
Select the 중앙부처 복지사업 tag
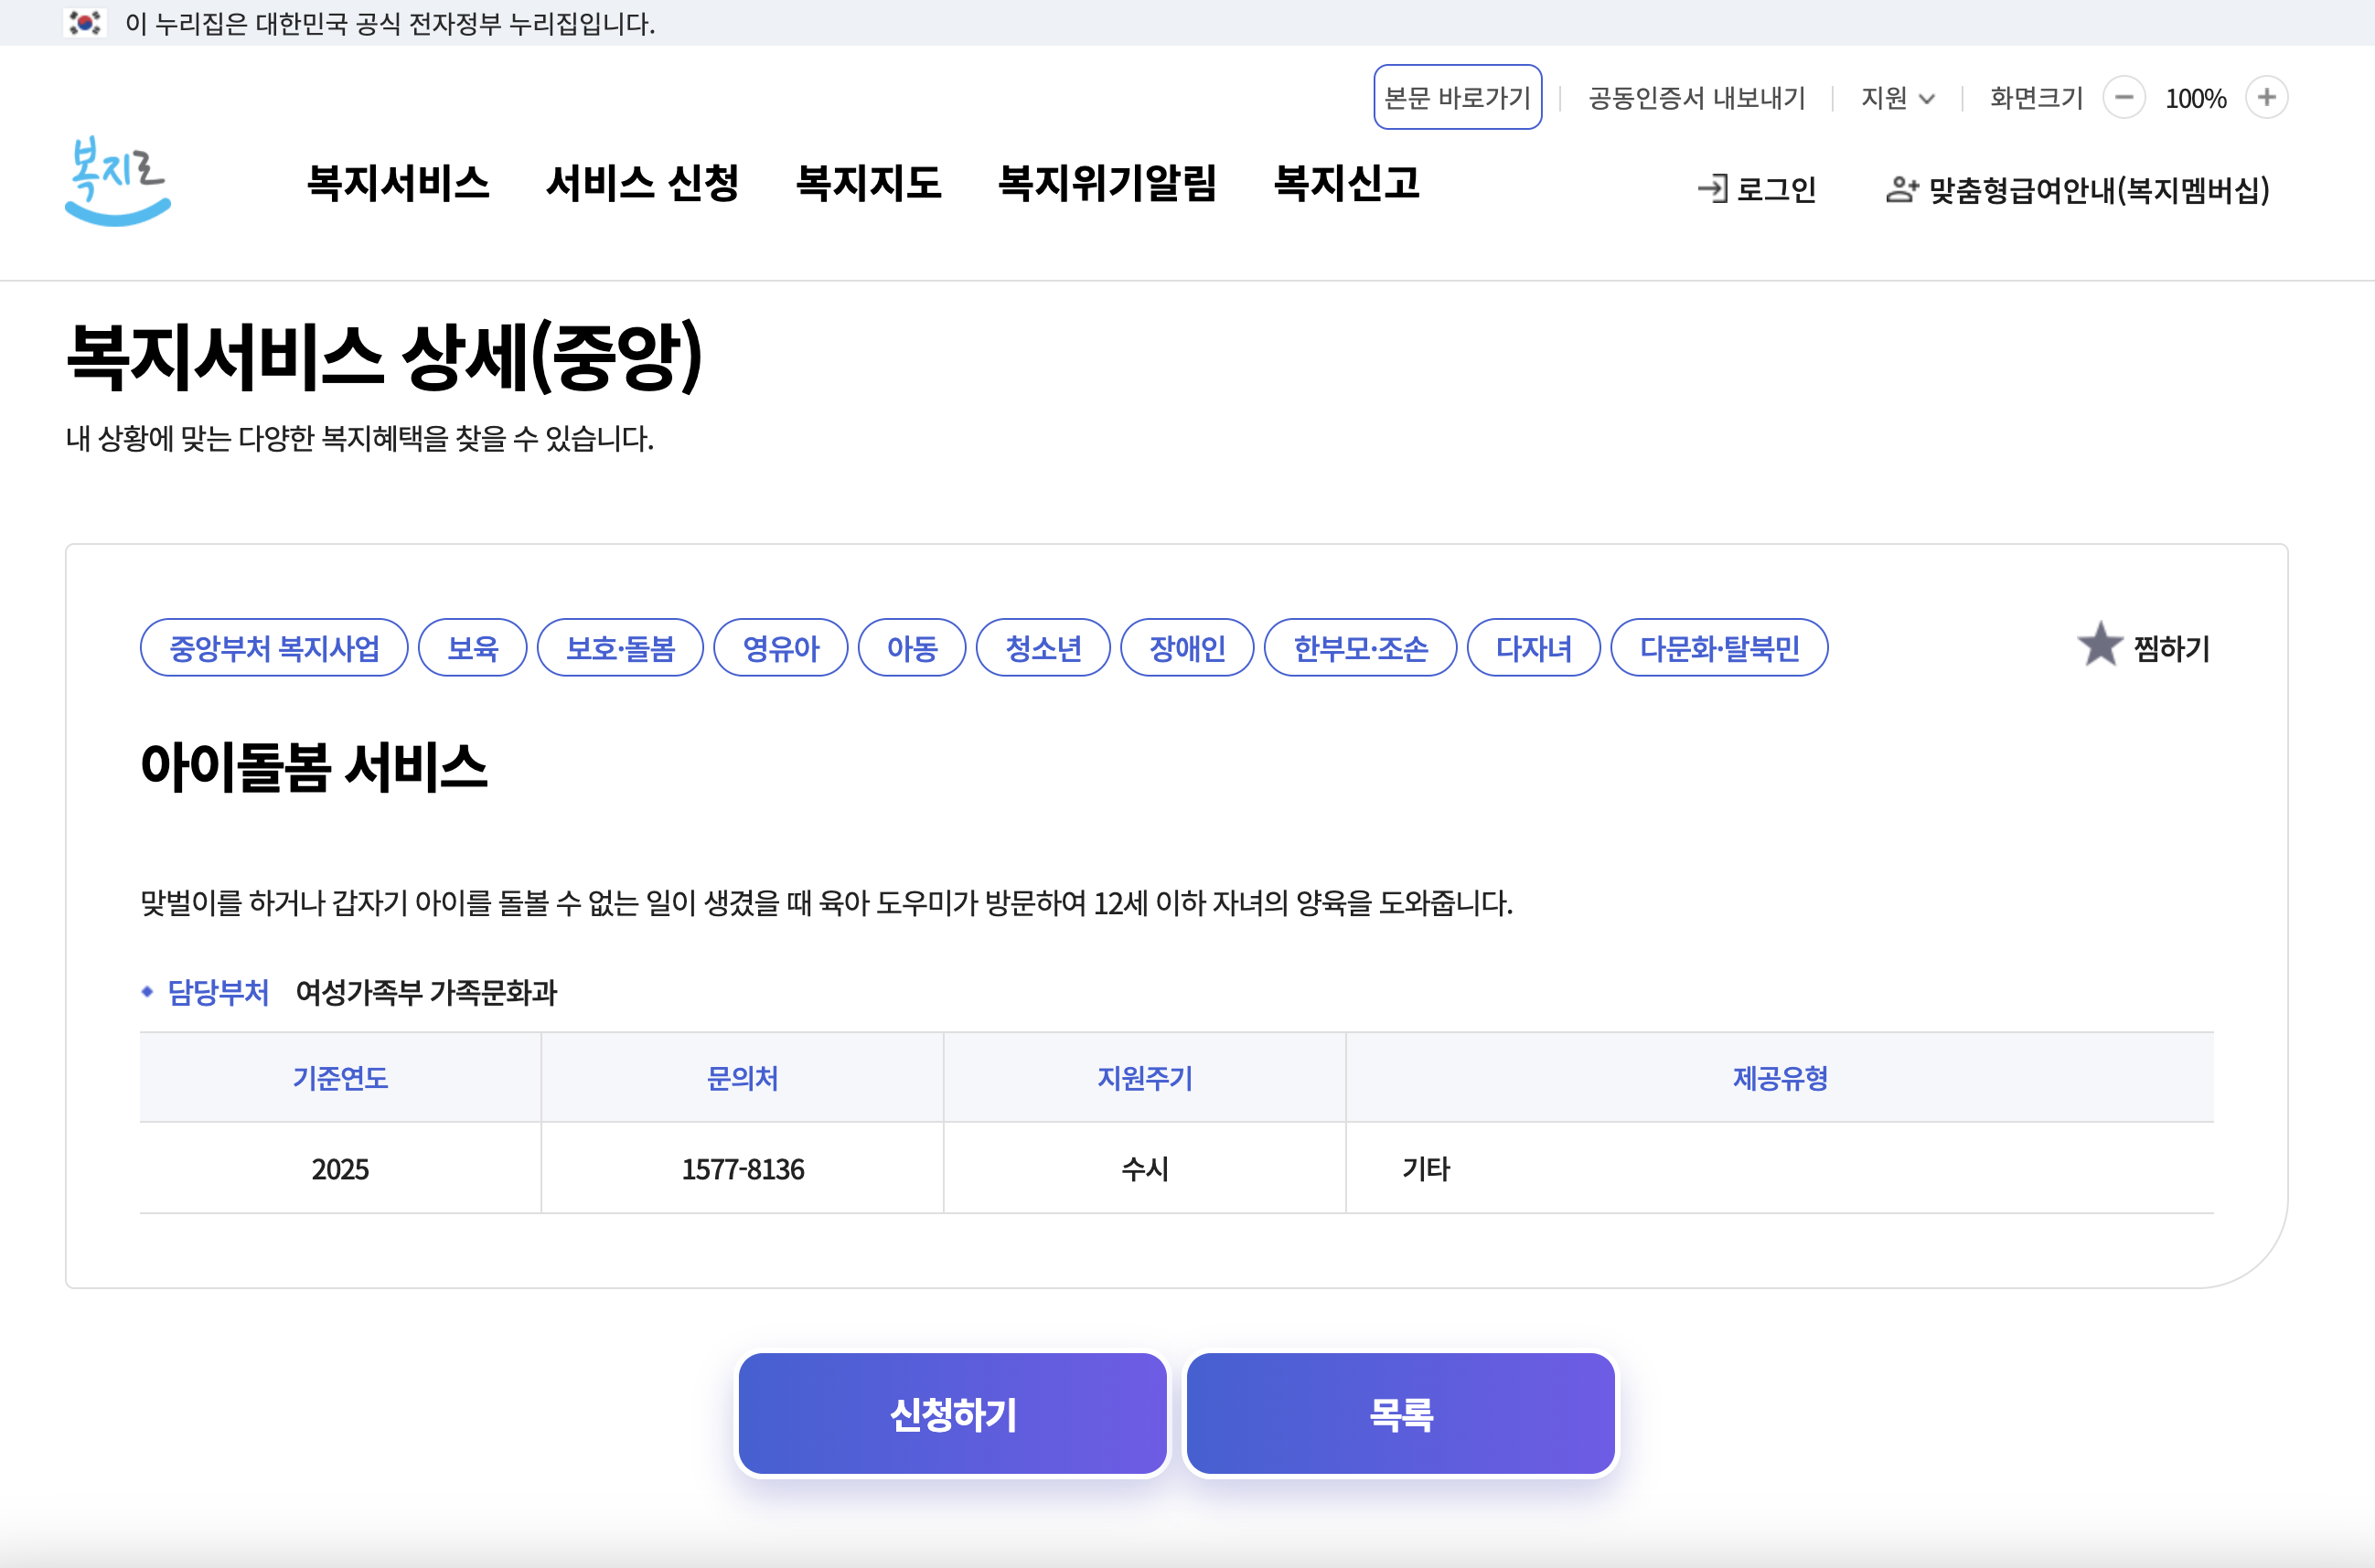[274, 648]
